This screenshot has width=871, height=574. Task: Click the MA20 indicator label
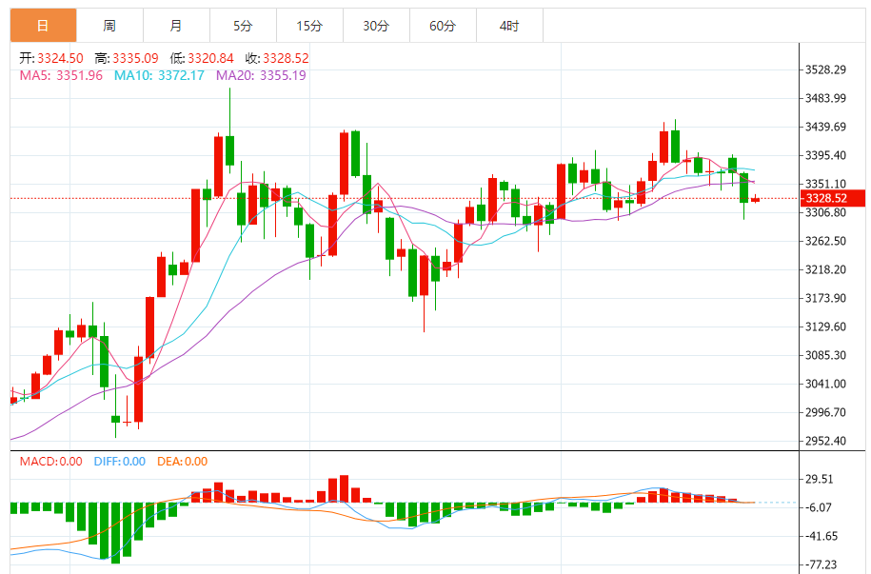pyautogui.click(x=261, y=75)
